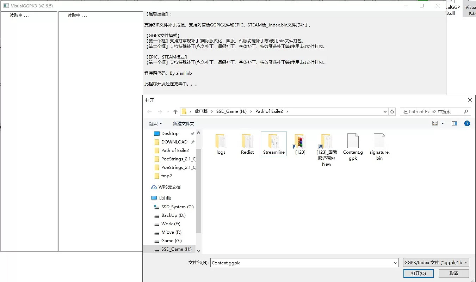The image size is (476, 282).
Task: Click the 新建文件夹 button
Action: click(183, 123)
